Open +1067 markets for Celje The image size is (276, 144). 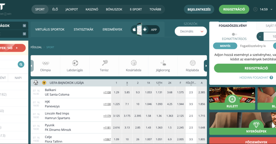click(x=107, y=139)
